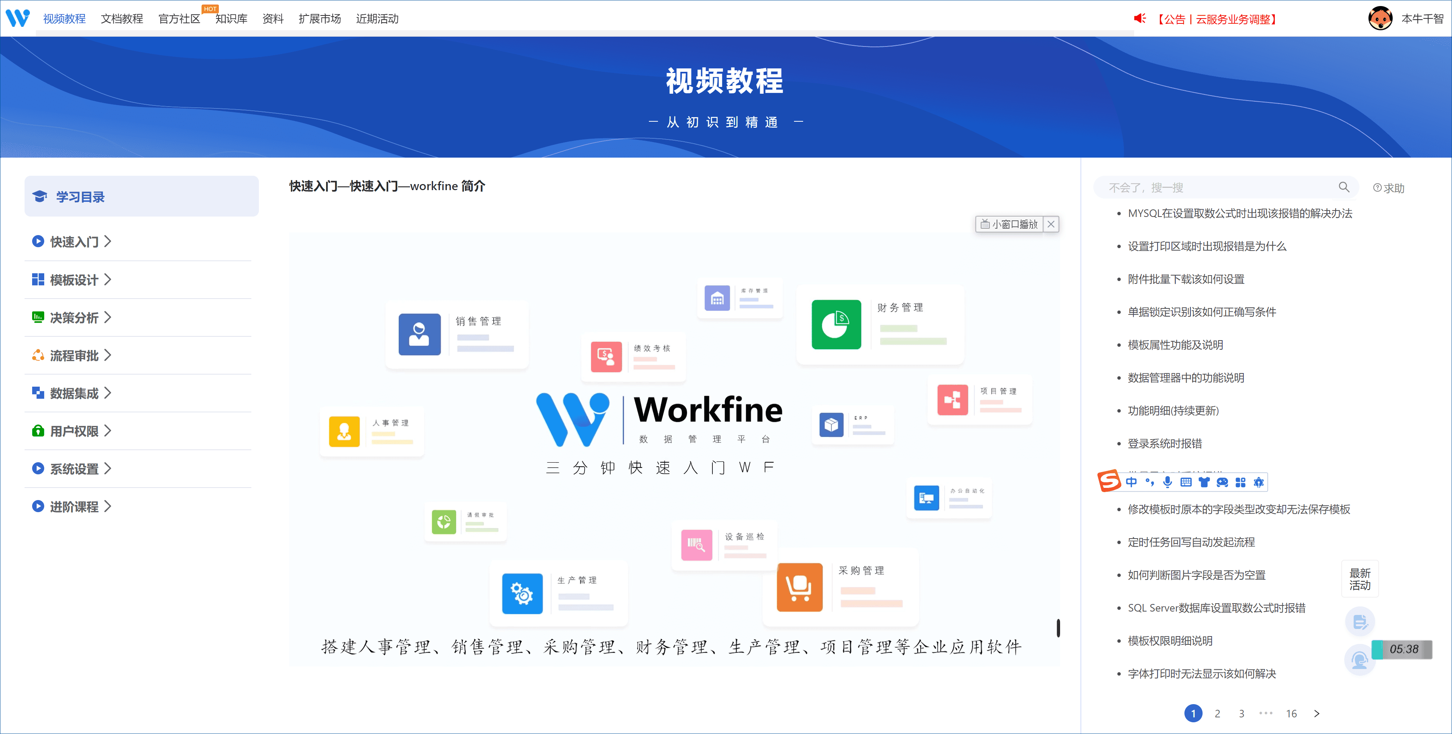Click the squares icon beside 数据集成

point(38,393)
